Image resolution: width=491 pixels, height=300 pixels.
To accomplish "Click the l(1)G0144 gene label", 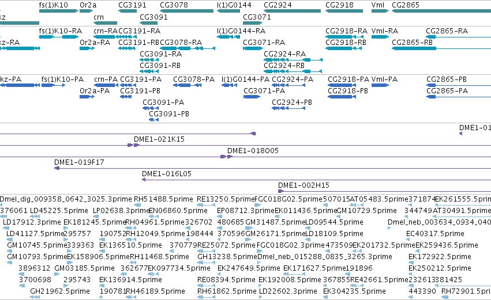I will click(234, 5).
